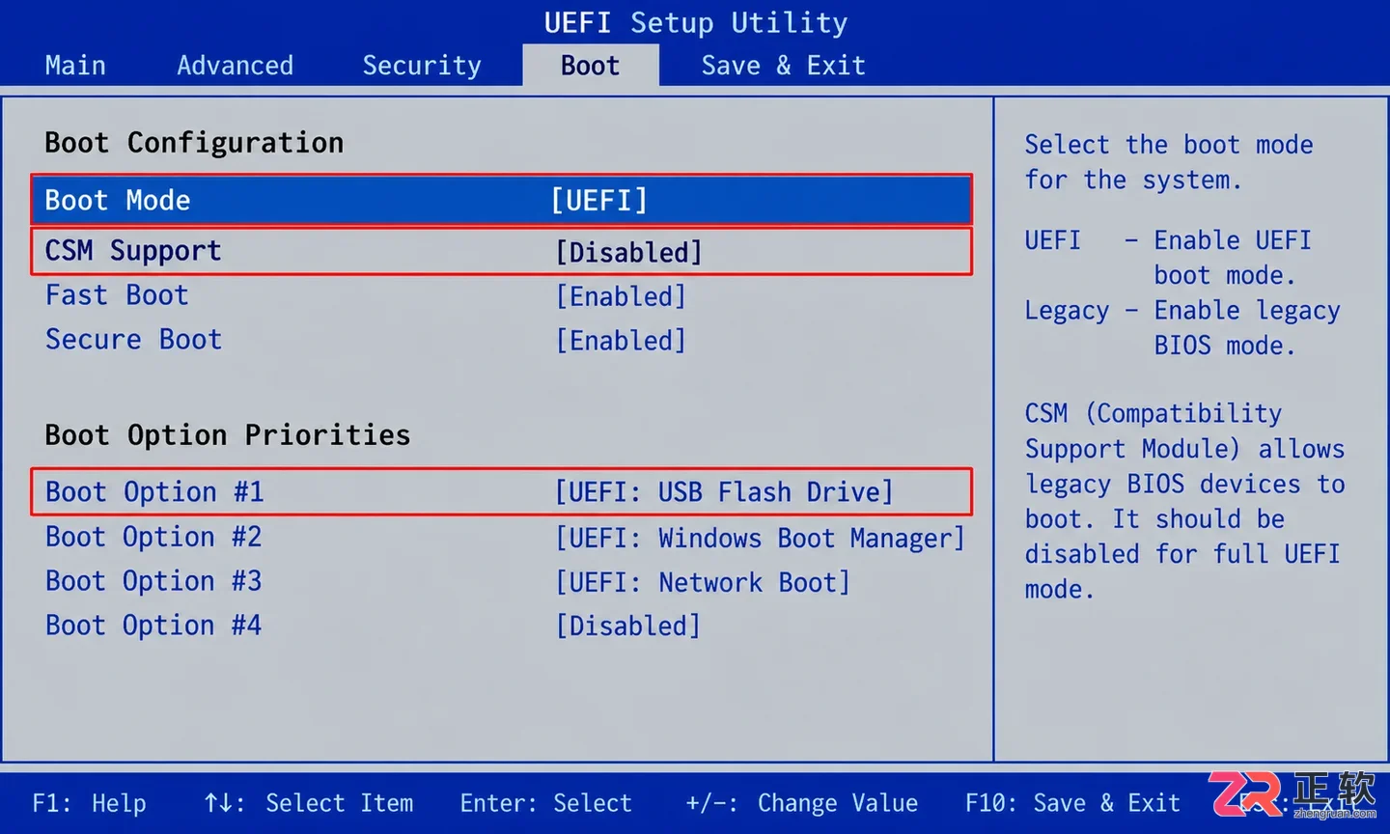Click the 'Select the boot mode' help text

pyautogui.click(x=1169, y=162)
